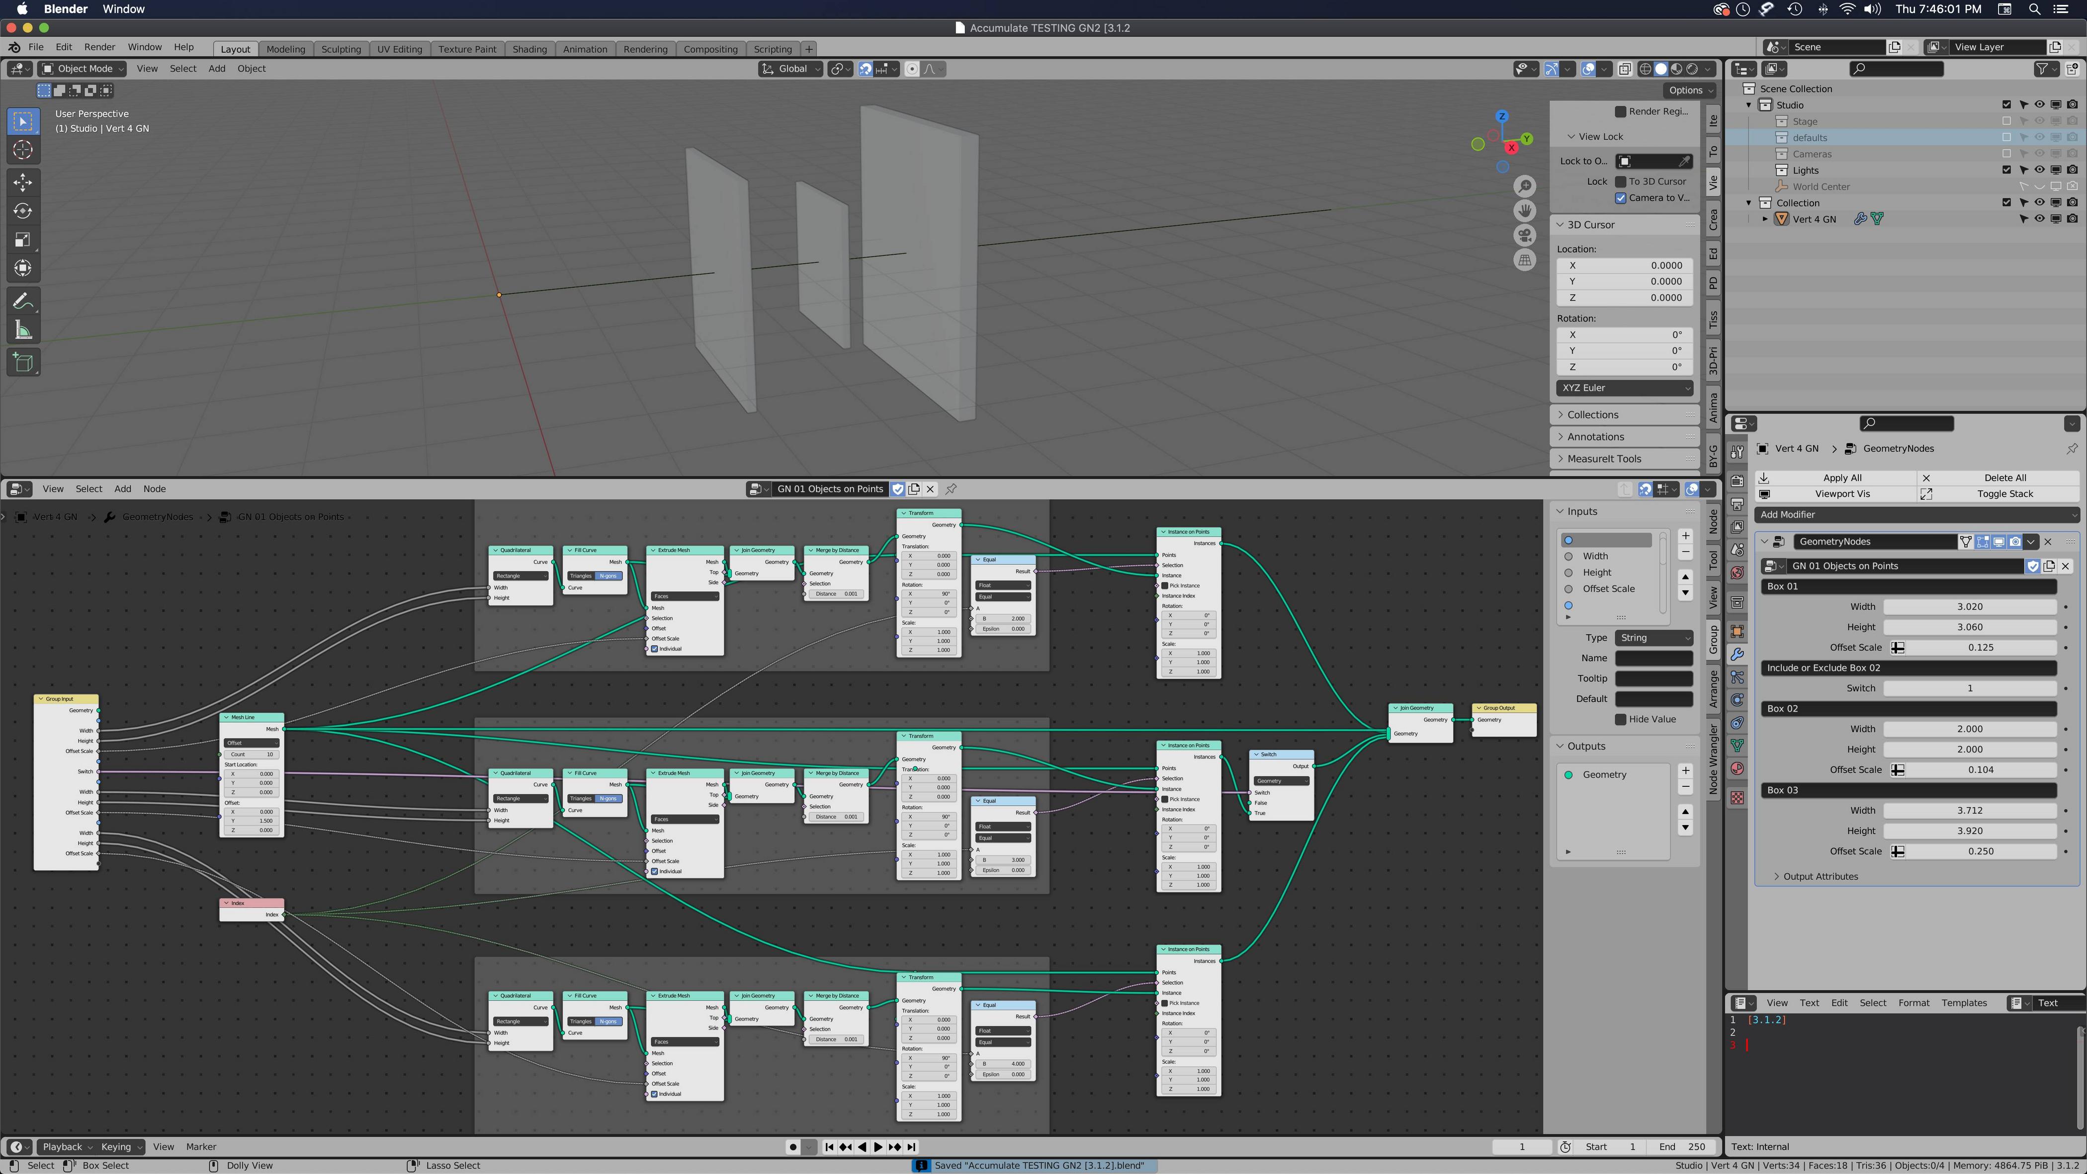Expand the Collections panel
Viewport: 2087px width, 1174px height.
tap(1624, 415)
